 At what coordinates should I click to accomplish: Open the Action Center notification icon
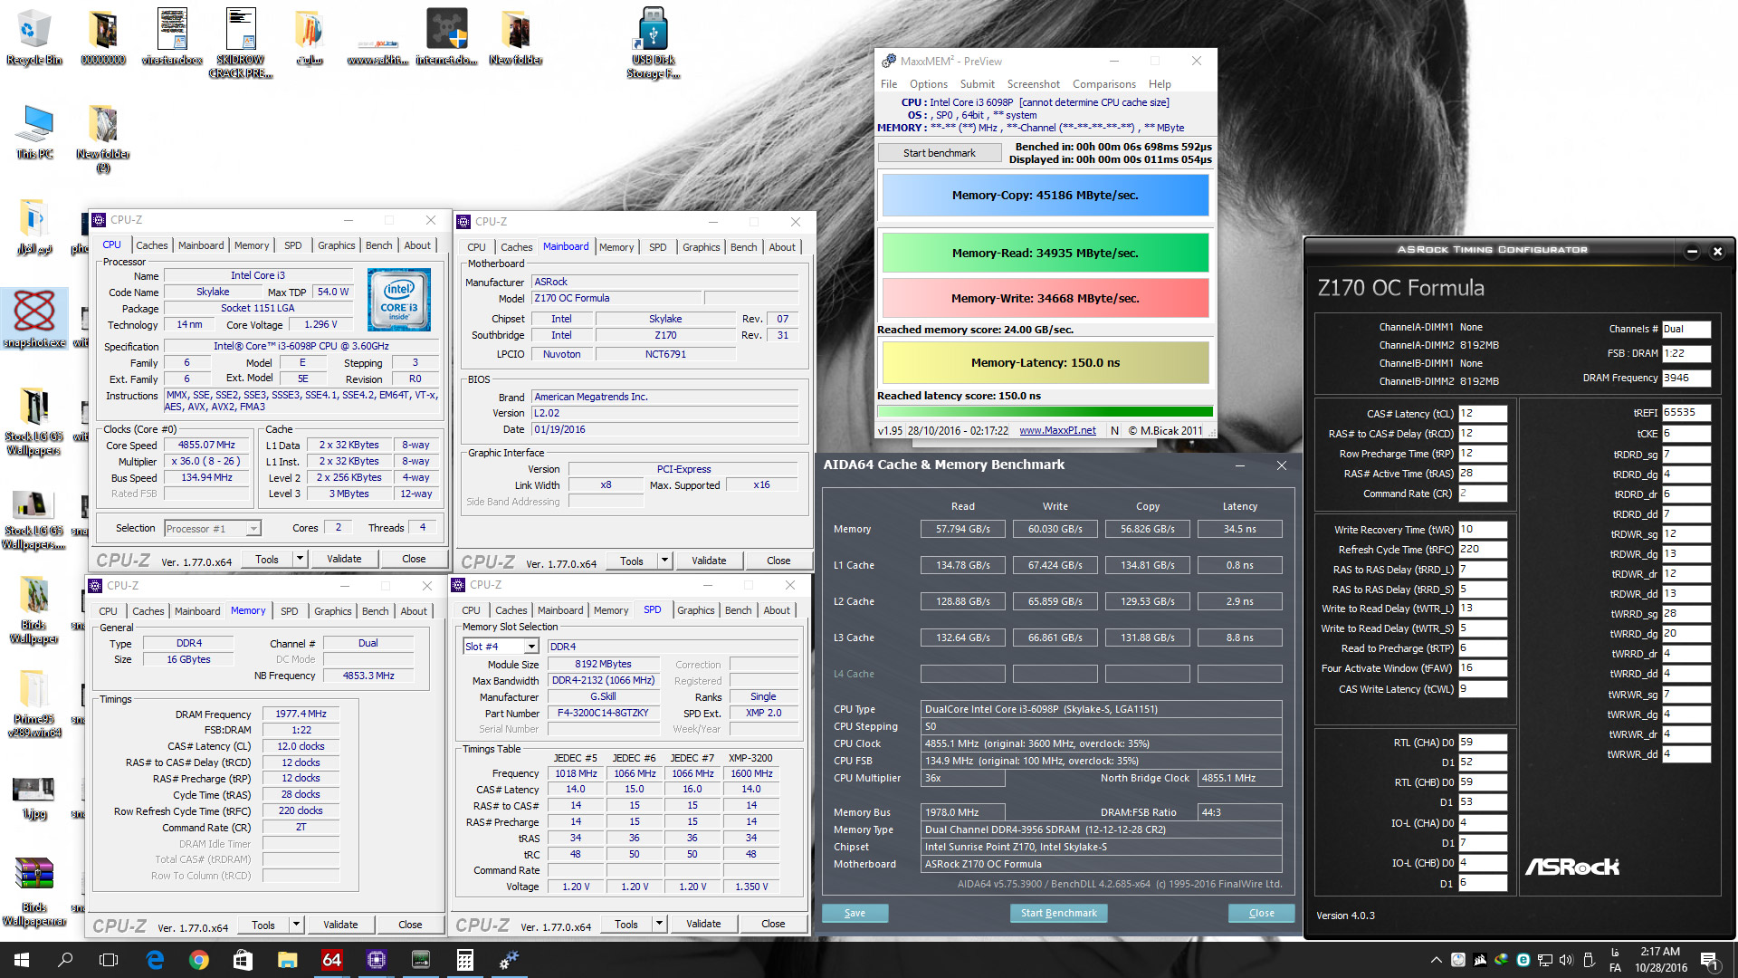click(1709, 960)
